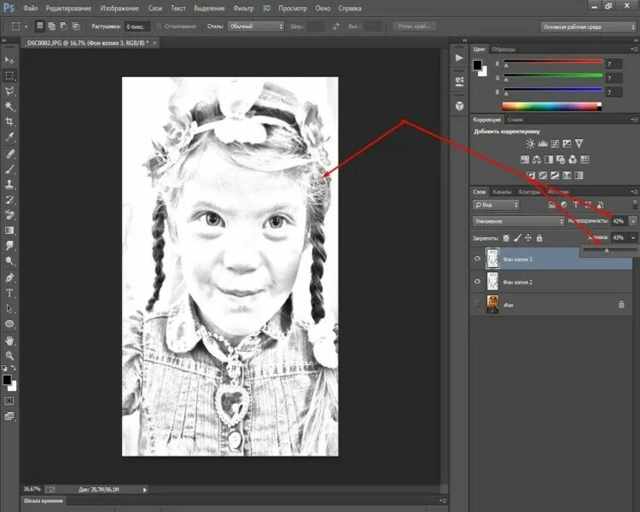Image resolution: width=640 pixels, height=512 pixels.
Task: Select the Lasso tool
Action: point(9,91)
